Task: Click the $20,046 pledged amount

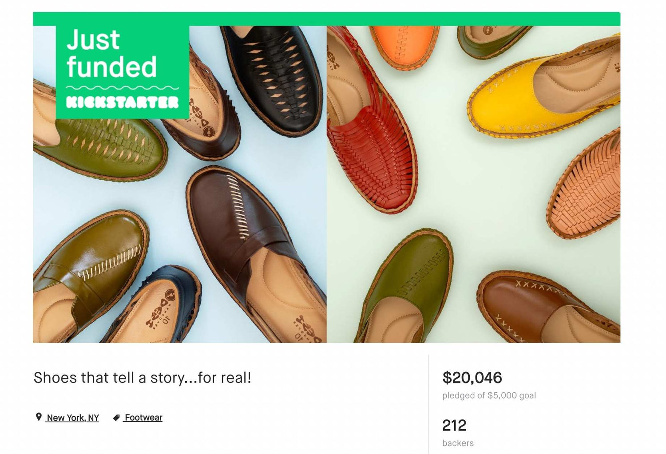Action: click(472, 378)
